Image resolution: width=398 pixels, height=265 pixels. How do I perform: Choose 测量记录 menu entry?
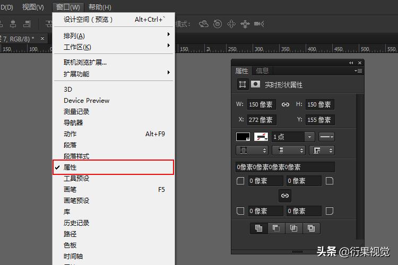point(114,112)
